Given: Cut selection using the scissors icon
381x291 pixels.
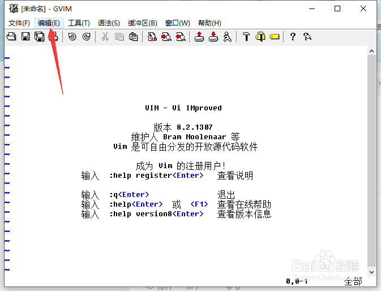Looking at the screenshot, I should 105,37.
